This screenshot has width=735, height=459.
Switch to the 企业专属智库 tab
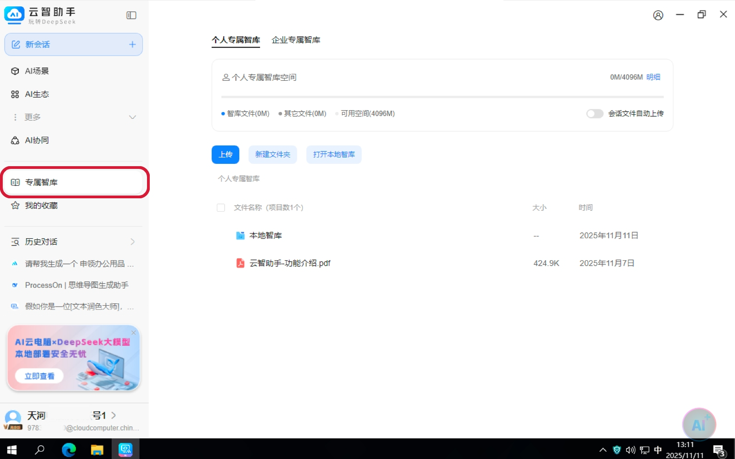click(296, 40)
